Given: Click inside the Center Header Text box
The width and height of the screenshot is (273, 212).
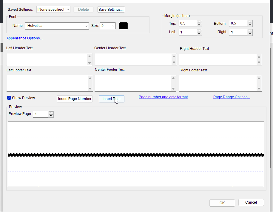Looking at the screenshot, I should (x=133, y=59).
